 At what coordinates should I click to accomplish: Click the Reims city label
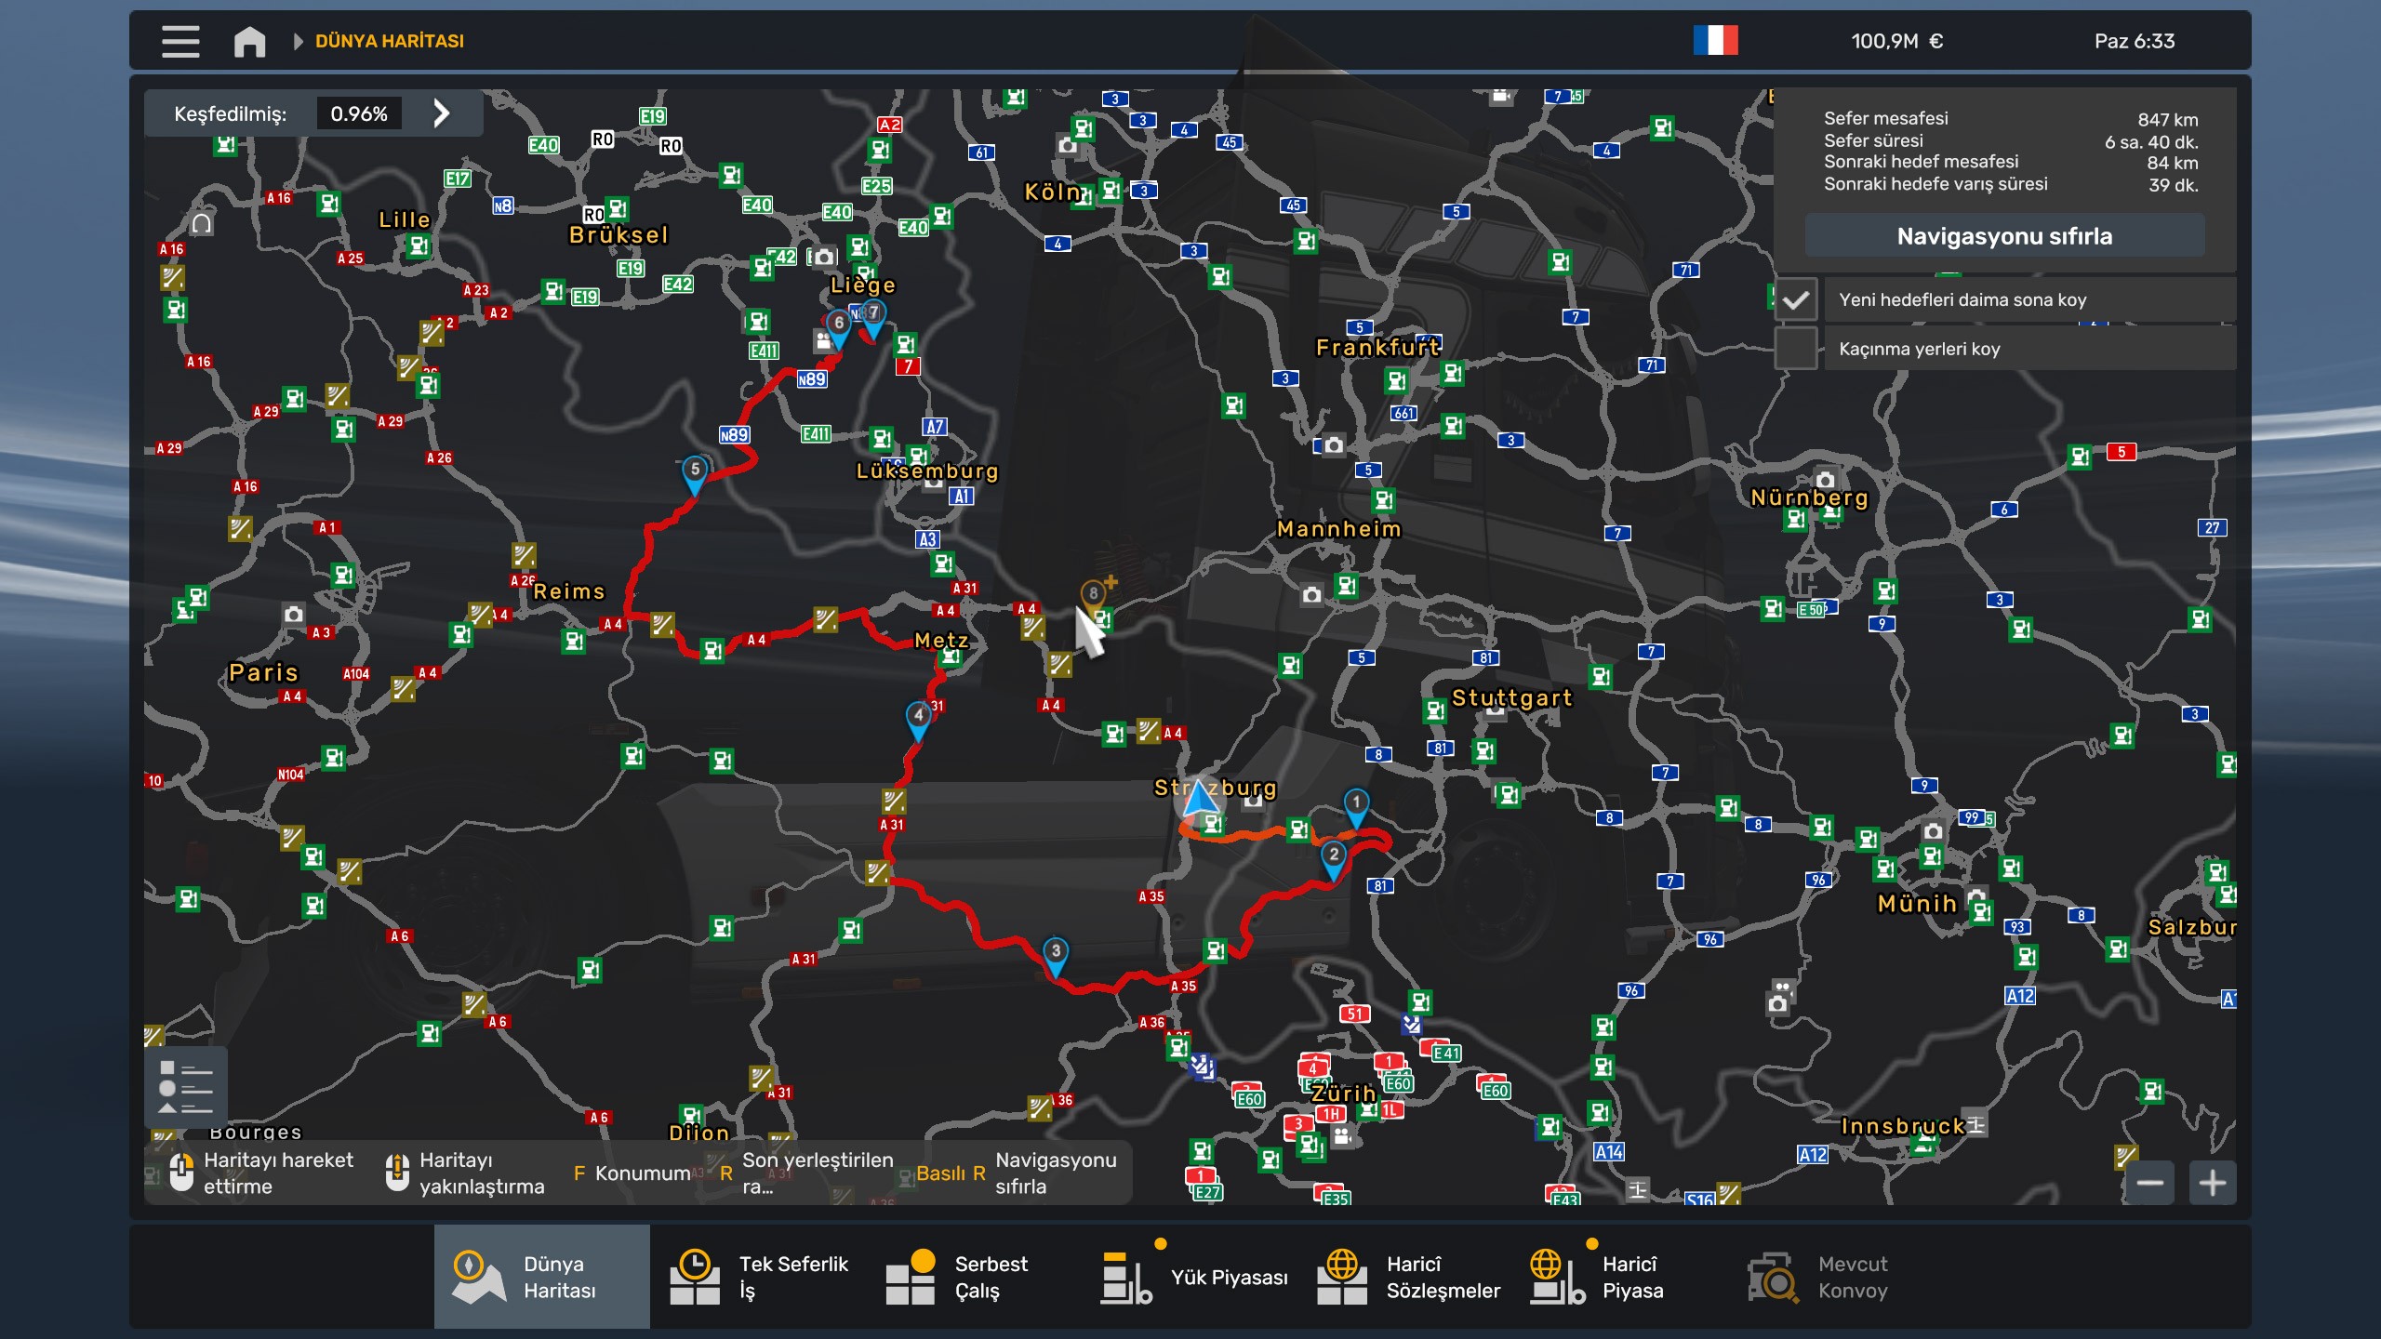coord(569,591)
